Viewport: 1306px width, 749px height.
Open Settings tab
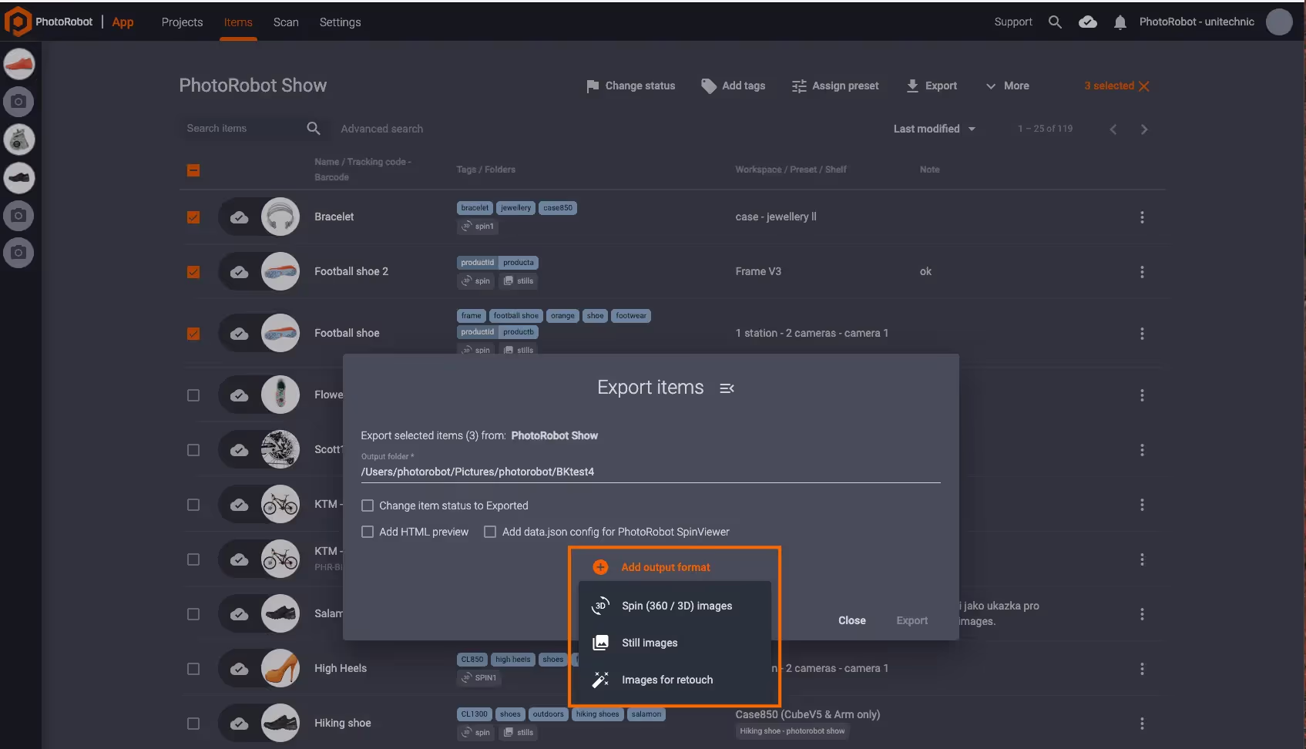(340, 22)
